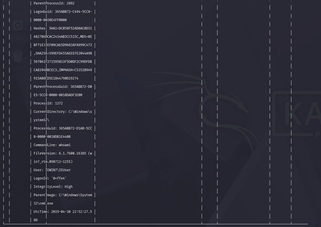Select the '915AB8CD5E1844790D19274' text
This screenshot has height=227, width=321.
click(x=56, y=78)
